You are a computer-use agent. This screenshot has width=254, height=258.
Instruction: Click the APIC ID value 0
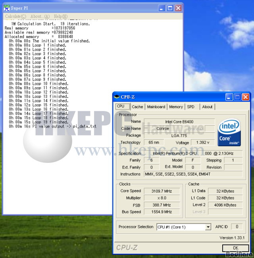[237, 227]
